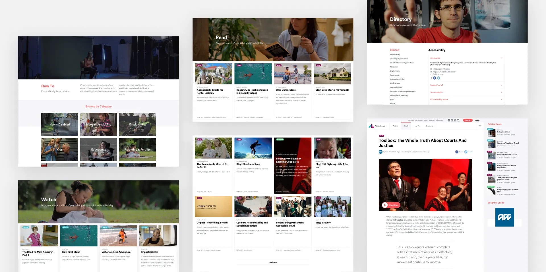Viewport: 546px width, 272px height.
Task: Open the Directory tab in the nav bar
Action: coord(429,126)
